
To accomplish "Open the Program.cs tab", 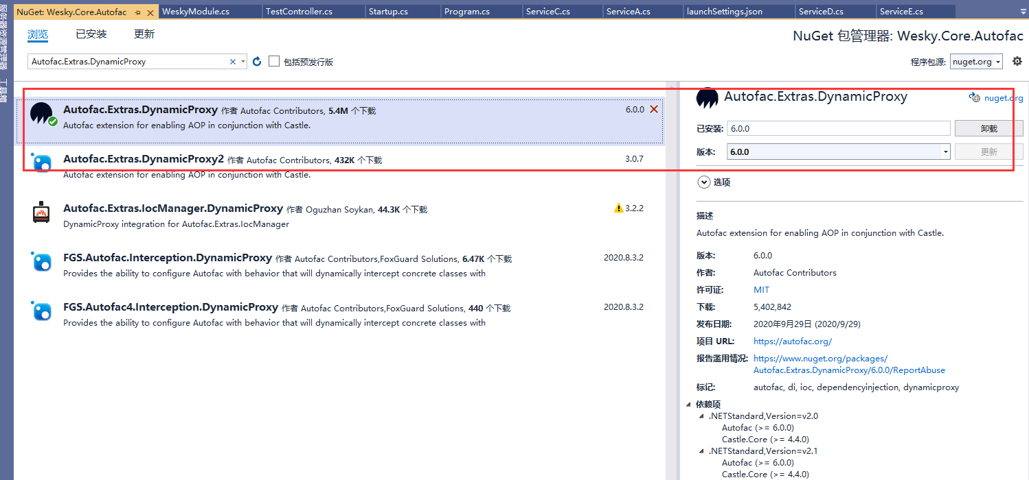I will point(482,12).
